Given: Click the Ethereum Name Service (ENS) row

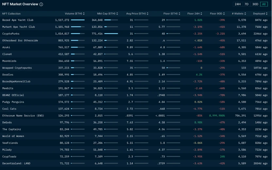Looking at the screenshot, I should pyautogui.click(x=23, y=116).
